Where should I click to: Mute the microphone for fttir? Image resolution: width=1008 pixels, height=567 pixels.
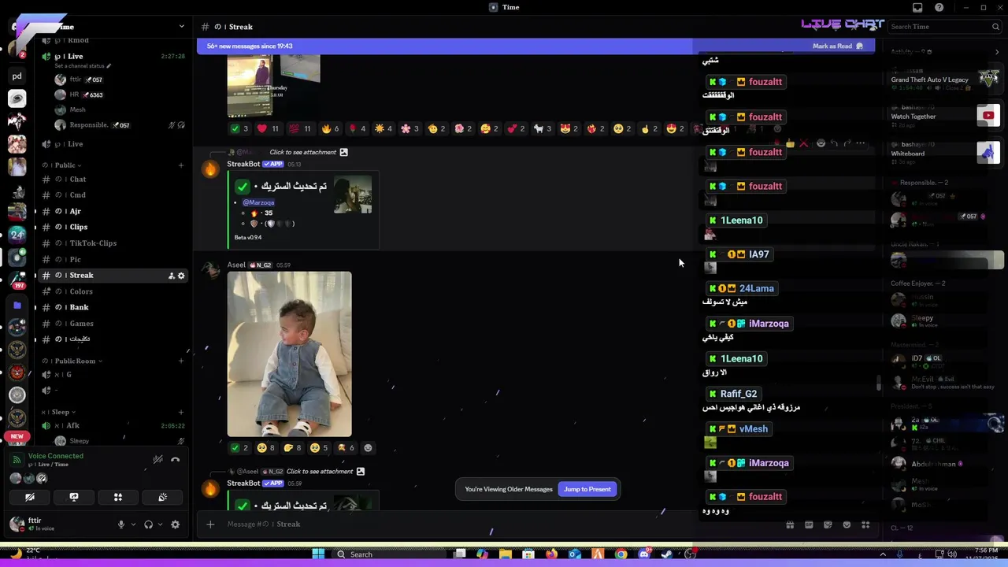point(121,524)
